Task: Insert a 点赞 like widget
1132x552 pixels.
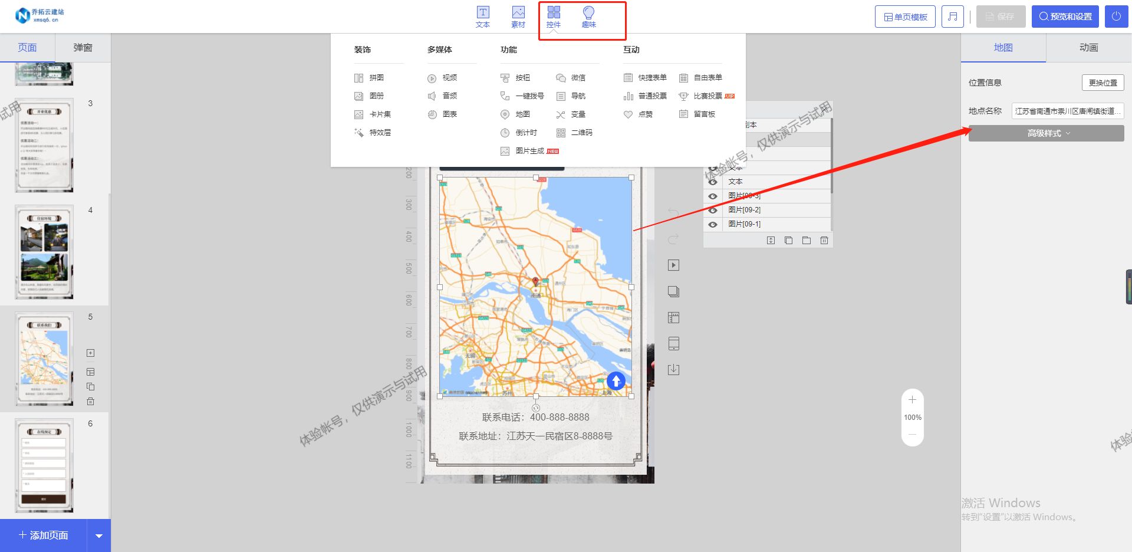Action: click(638, 114)
